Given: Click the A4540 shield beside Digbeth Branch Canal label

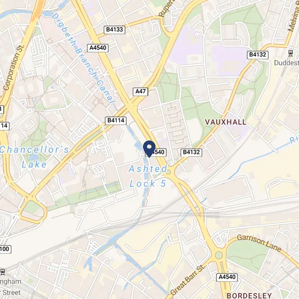Looking at the screenshot, I should coord(98,48).
